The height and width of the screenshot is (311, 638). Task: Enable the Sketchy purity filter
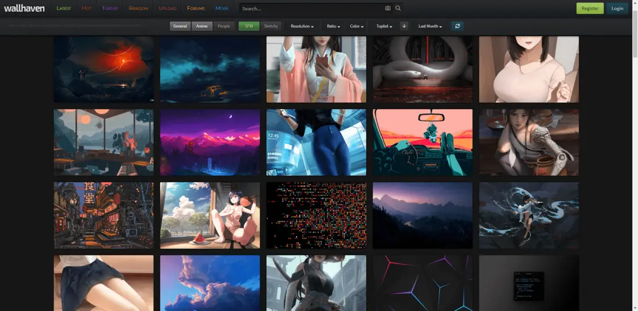[271, 26]
